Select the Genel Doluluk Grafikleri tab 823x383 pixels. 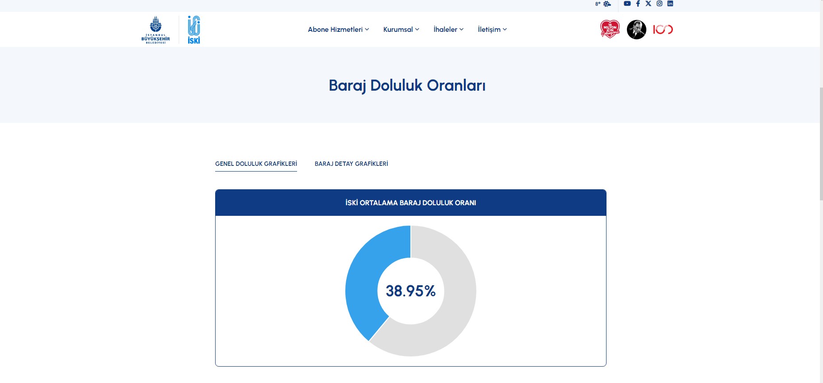point(256,164)
